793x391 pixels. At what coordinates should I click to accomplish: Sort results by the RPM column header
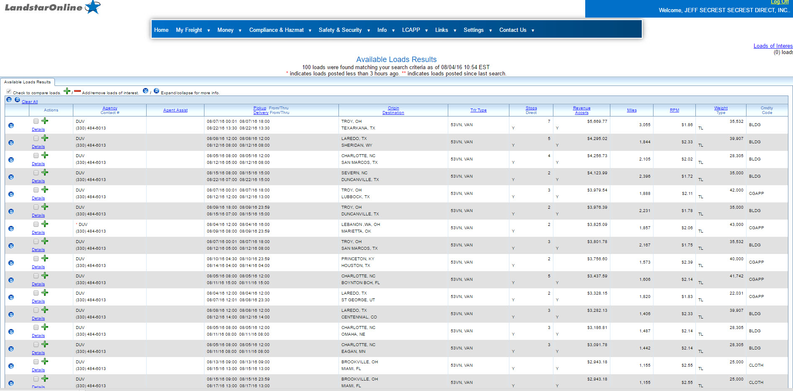click(674, 110)
